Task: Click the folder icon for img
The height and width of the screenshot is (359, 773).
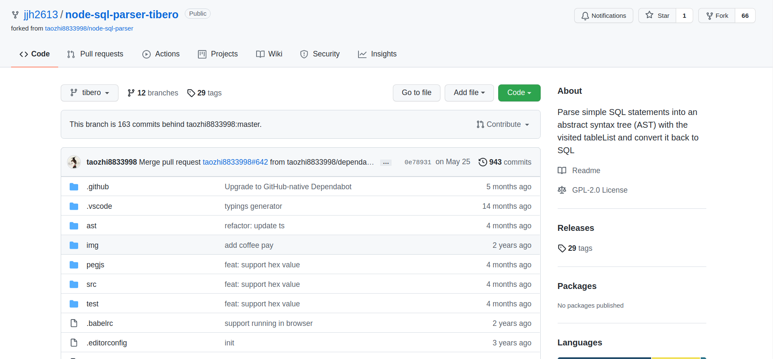Action: [74, 245]
